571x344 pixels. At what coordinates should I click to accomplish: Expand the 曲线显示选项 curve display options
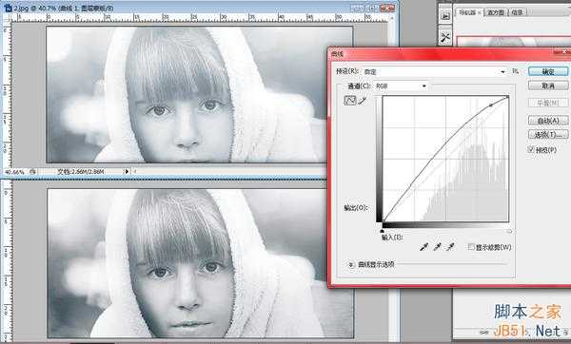click(350, 264)
